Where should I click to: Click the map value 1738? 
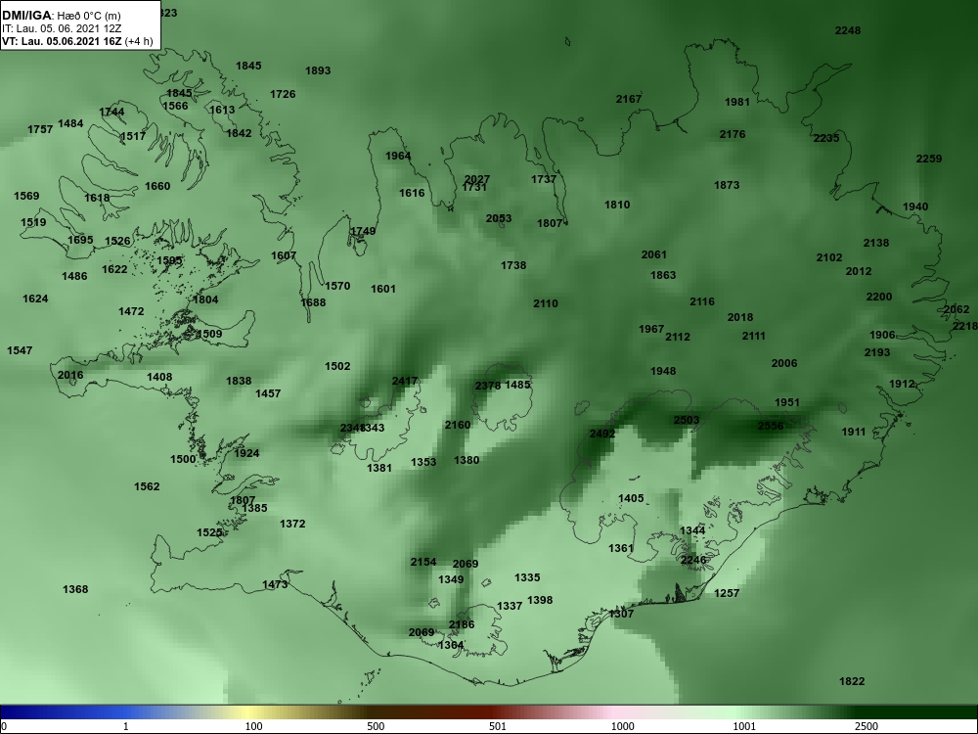click(x=513, y=265)
